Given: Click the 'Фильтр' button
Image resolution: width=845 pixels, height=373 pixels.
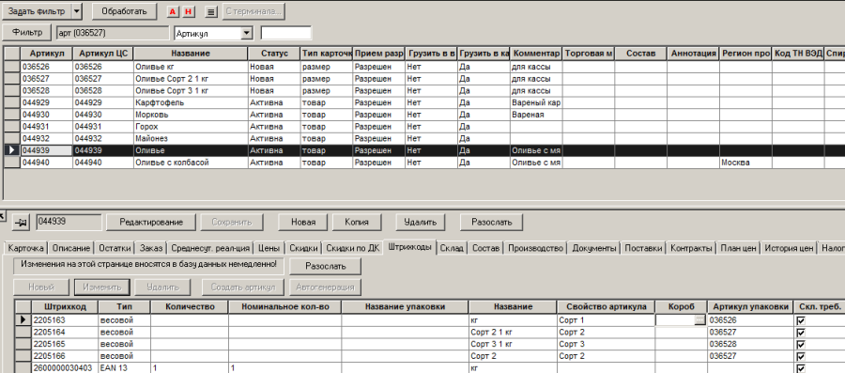Looking at the screenshot, I should tap(27, 32).
